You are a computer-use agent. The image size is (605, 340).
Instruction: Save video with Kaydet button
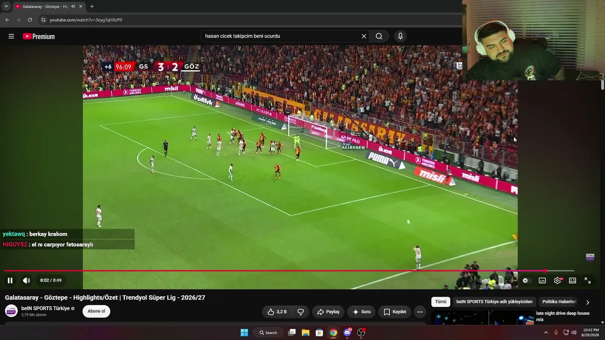(395, 312)
